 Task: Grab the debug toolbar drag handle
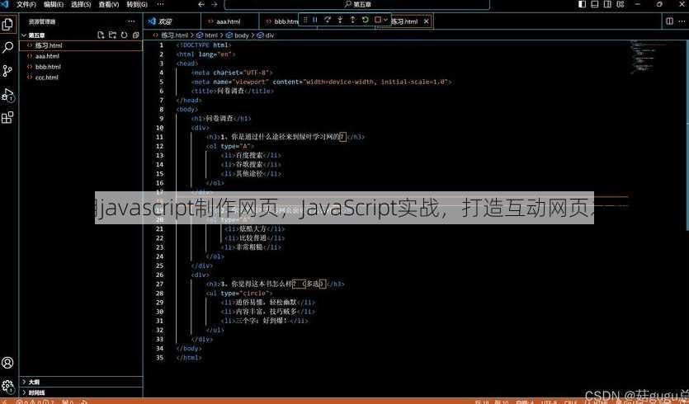[x=305, y=20]
